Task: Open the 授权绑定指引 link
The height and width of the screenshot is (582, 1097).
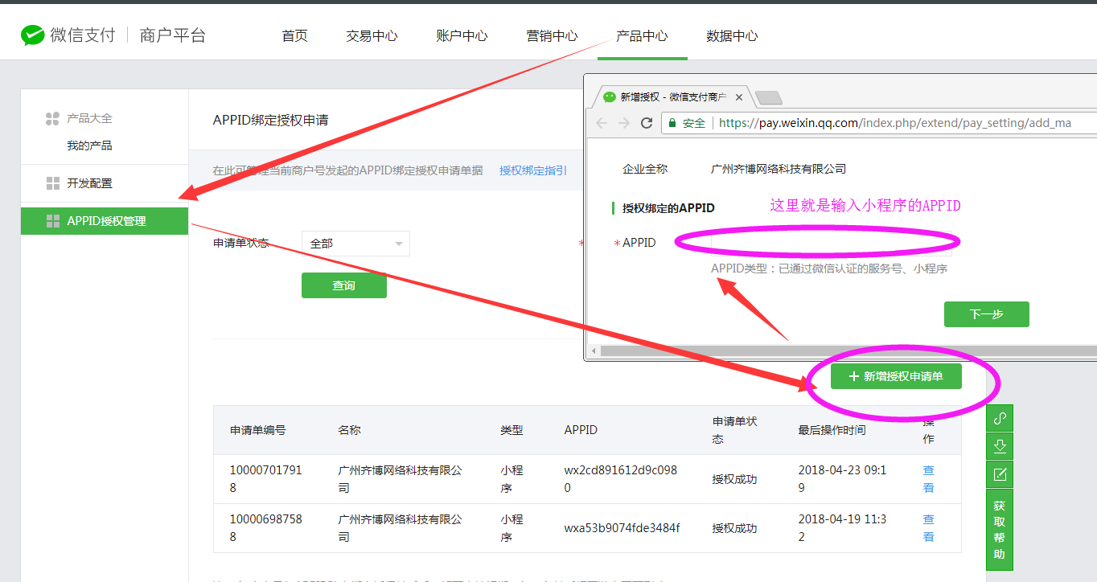Action: tap(532, 170)
